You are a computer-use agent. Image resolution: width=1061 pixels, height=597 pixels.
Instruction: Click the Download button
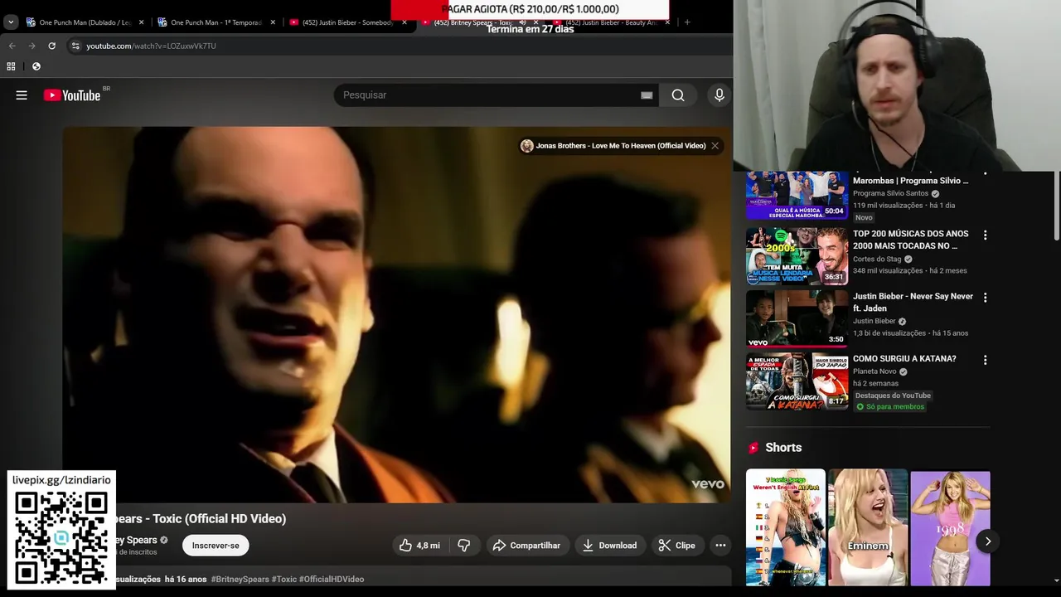click(x=610, y=546)
